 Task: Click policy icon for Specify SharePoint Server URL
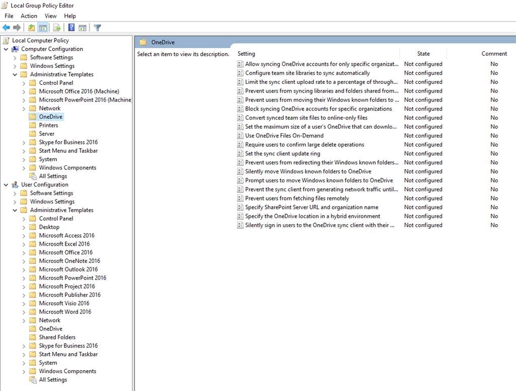pos(240,208)
